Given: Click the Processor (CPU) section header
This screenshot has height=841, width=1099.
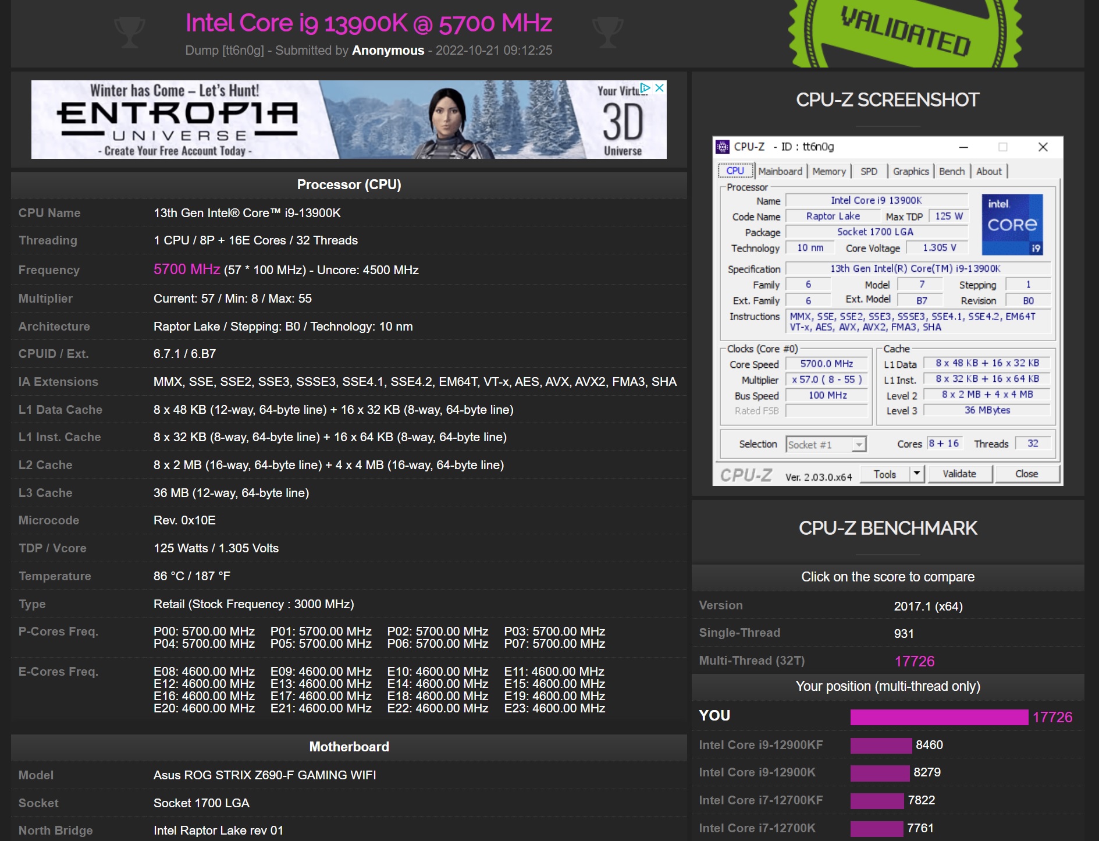Looking at the screenshot, I should click(349, 185).
